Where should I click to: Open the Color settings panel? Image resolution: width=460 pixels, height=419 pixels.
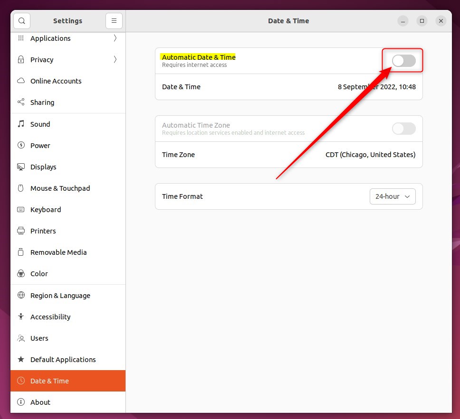pos(68,274)
